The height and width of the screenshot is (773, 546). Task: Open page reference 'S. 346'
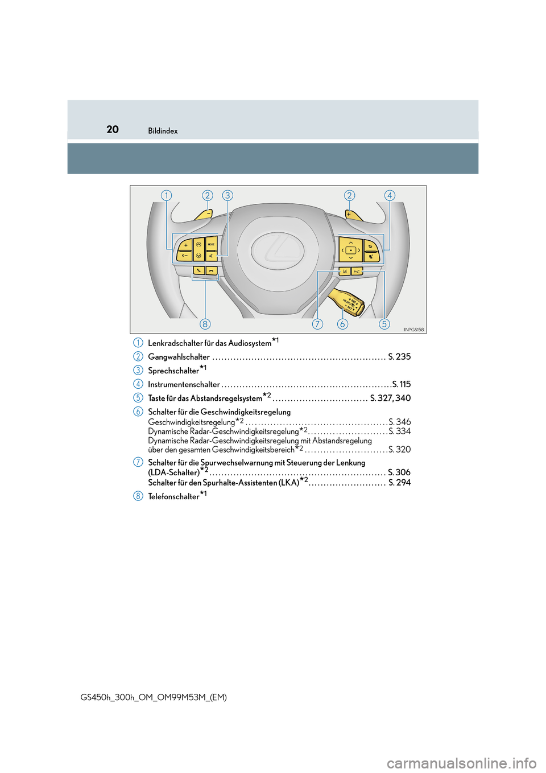click(400, 422)
